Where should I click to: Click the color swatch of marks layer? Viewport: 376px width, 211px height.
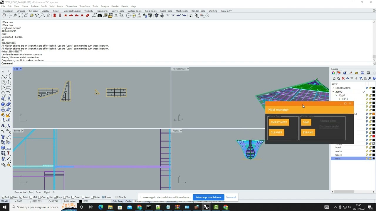click(x=374, y=151)
